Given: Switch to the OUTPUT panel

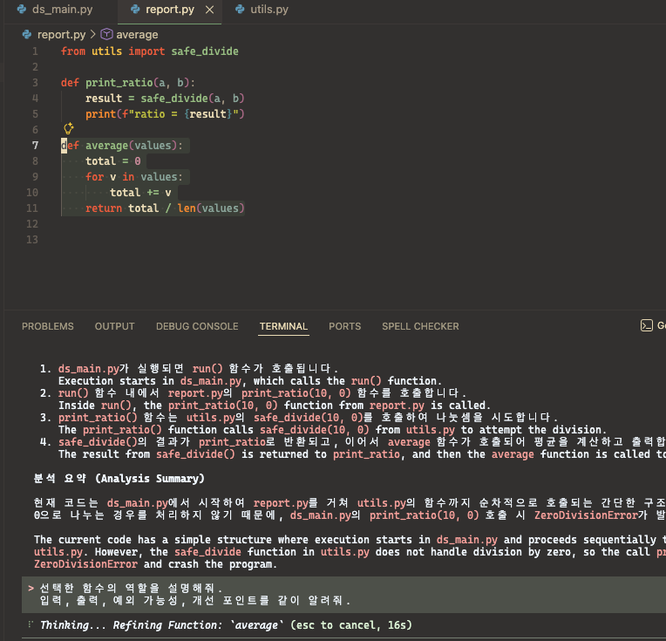Looking at the screenshot, I should click(x=115, y=326).
